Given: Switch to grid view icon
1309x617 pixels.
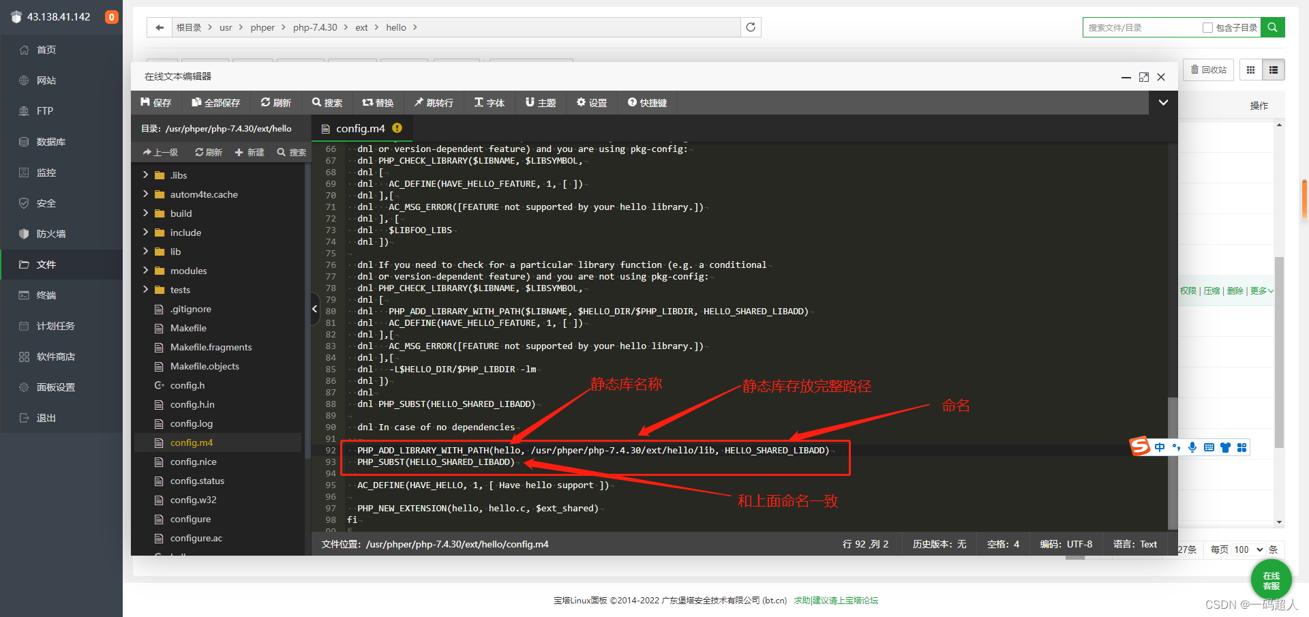Looking at the screenshot, I should point(1250,70).
